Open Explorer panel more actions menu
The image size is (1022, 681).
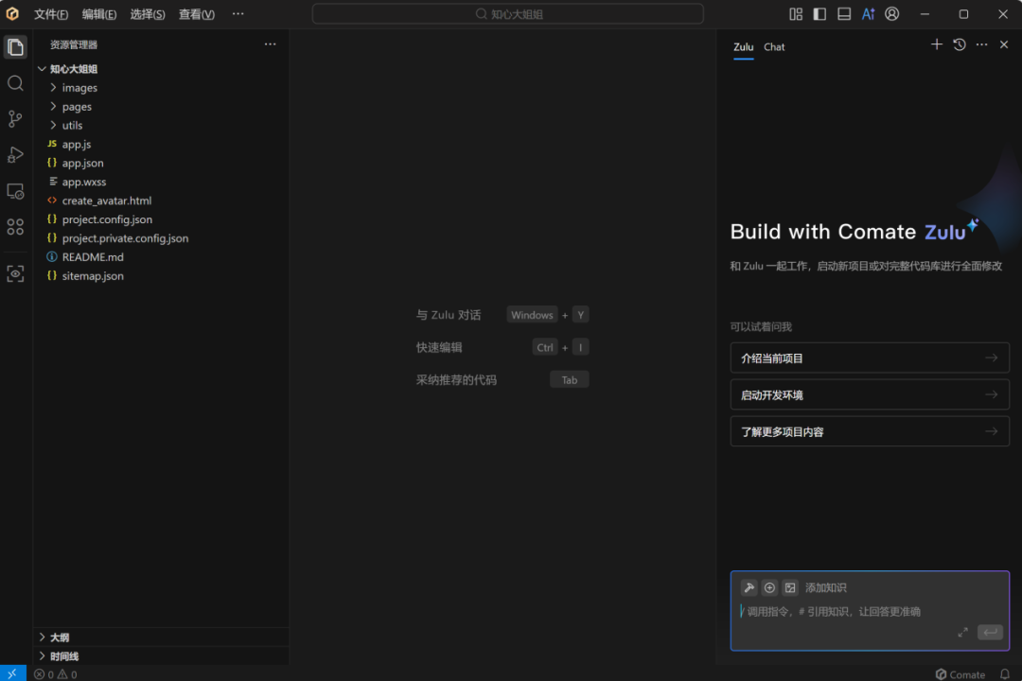[270, 44]
